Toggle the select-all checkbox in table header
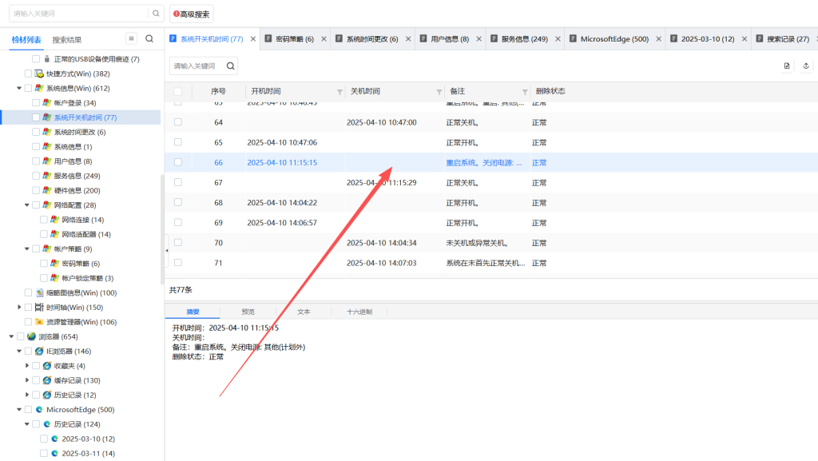Screen dimensions: 818x461 [x=177, y=92]
